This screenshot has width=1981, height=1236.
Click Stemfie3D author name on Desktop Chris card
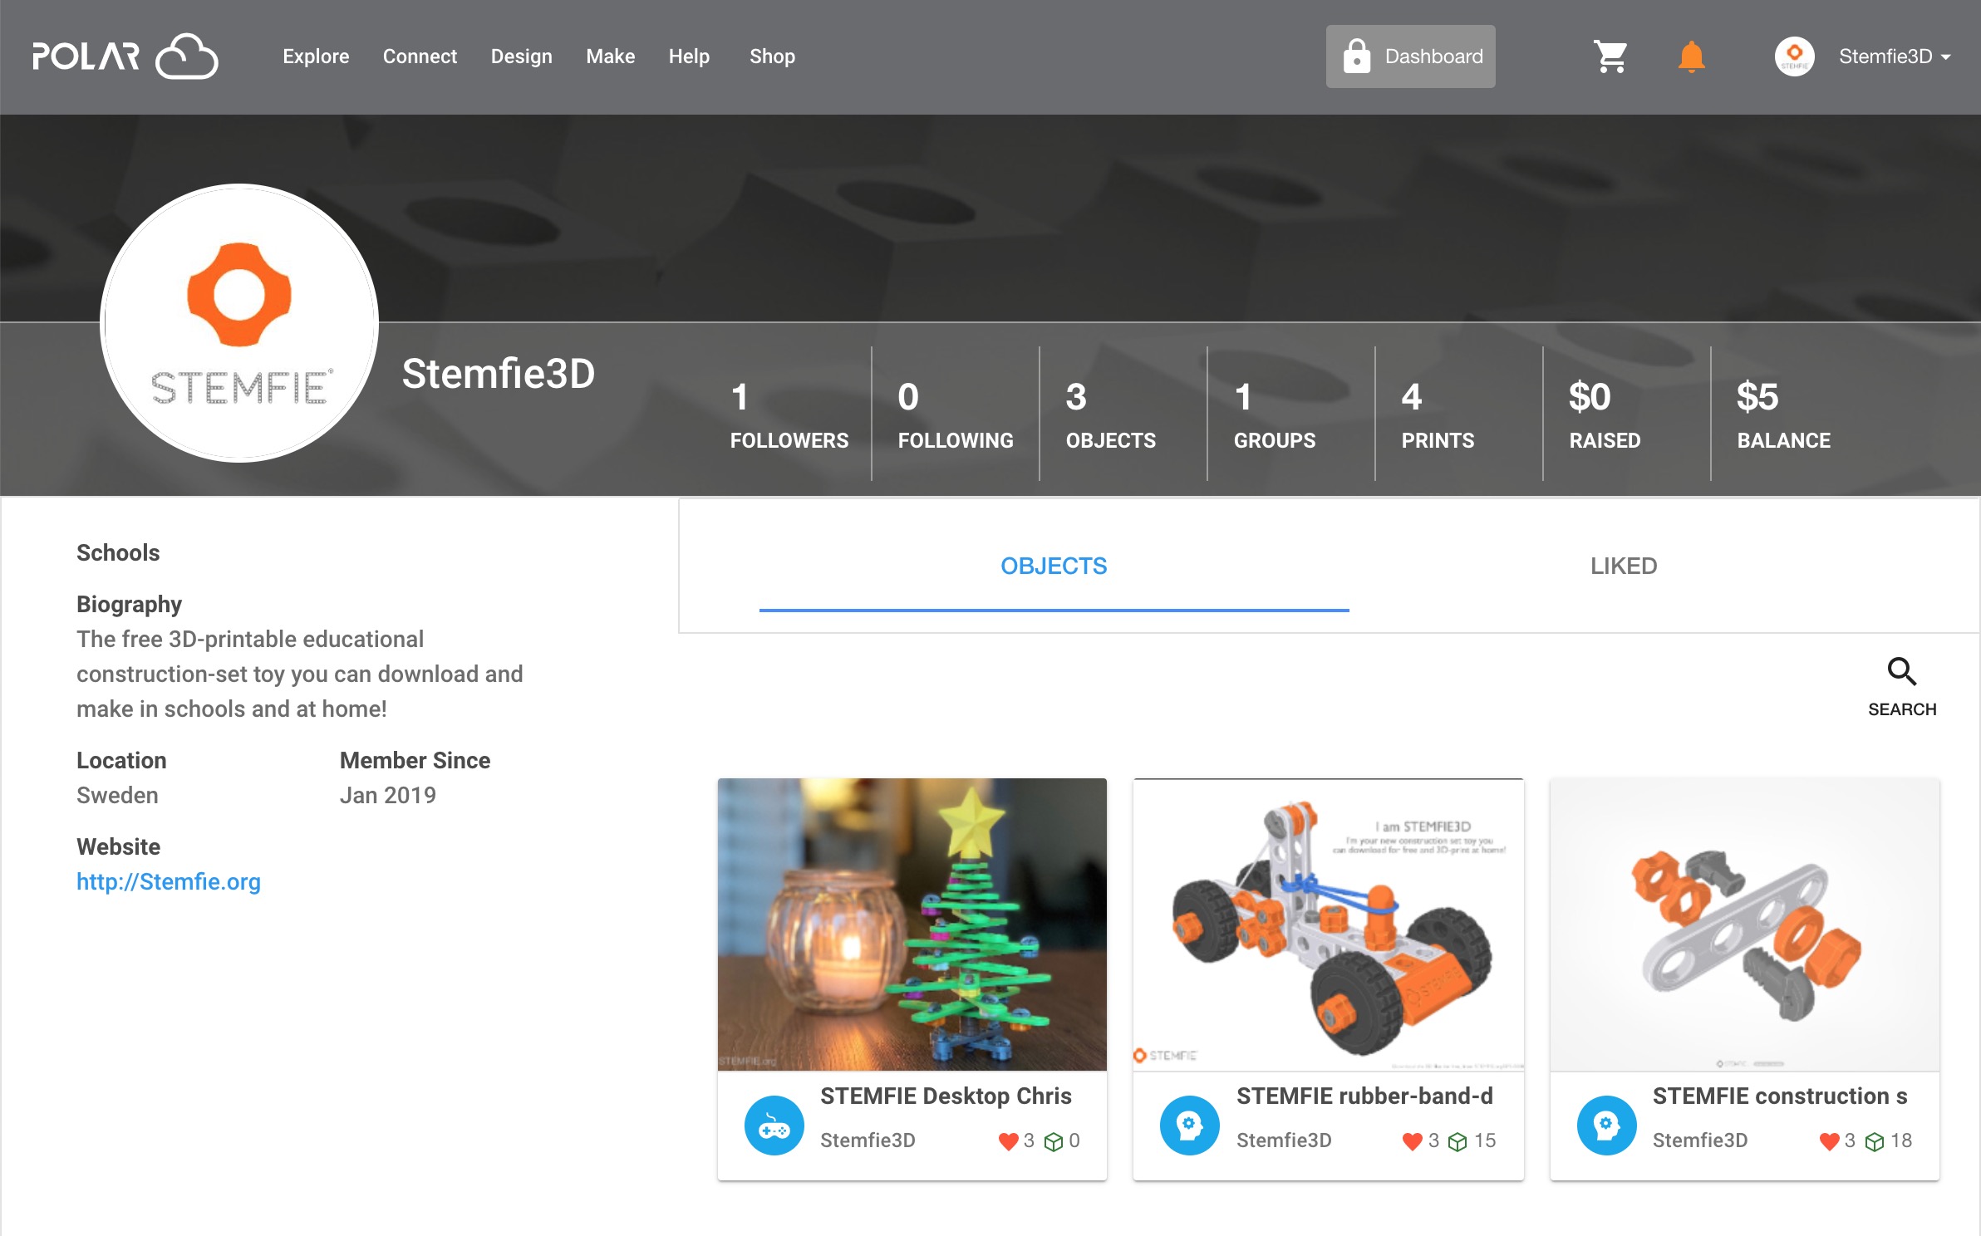(868, 1140)
